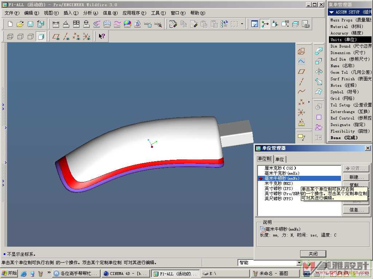Click the 信息... button in Units Manager

[356, 210]
